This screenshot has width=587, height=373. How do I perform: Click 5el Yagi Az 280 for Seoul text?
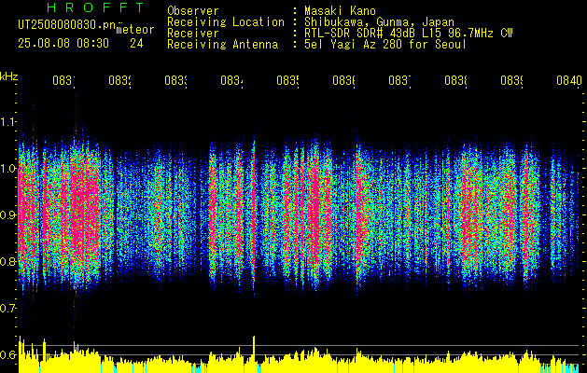pyautogui.click(x=385, y=45)
